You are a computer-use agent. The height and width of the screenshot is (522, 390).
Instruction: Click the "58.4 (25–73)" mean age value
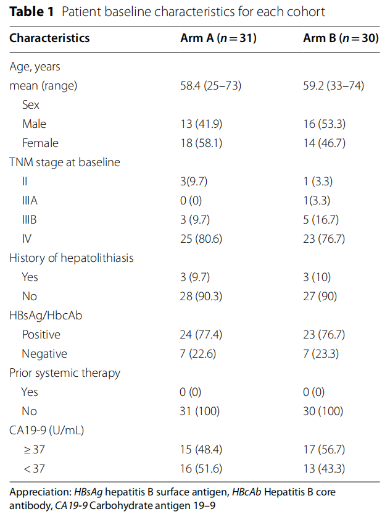point(210,86)
